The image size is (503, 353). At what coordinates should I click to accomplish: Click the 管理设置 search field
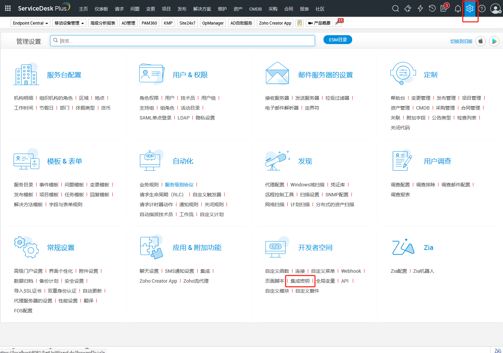183,41
